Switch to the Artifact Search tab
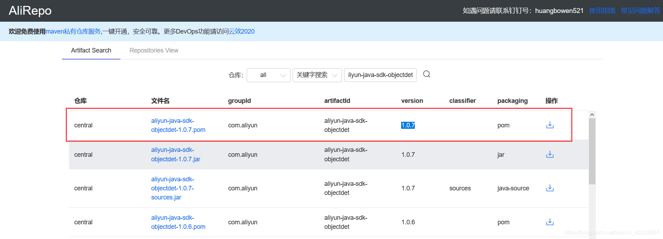 coord(91,50)
